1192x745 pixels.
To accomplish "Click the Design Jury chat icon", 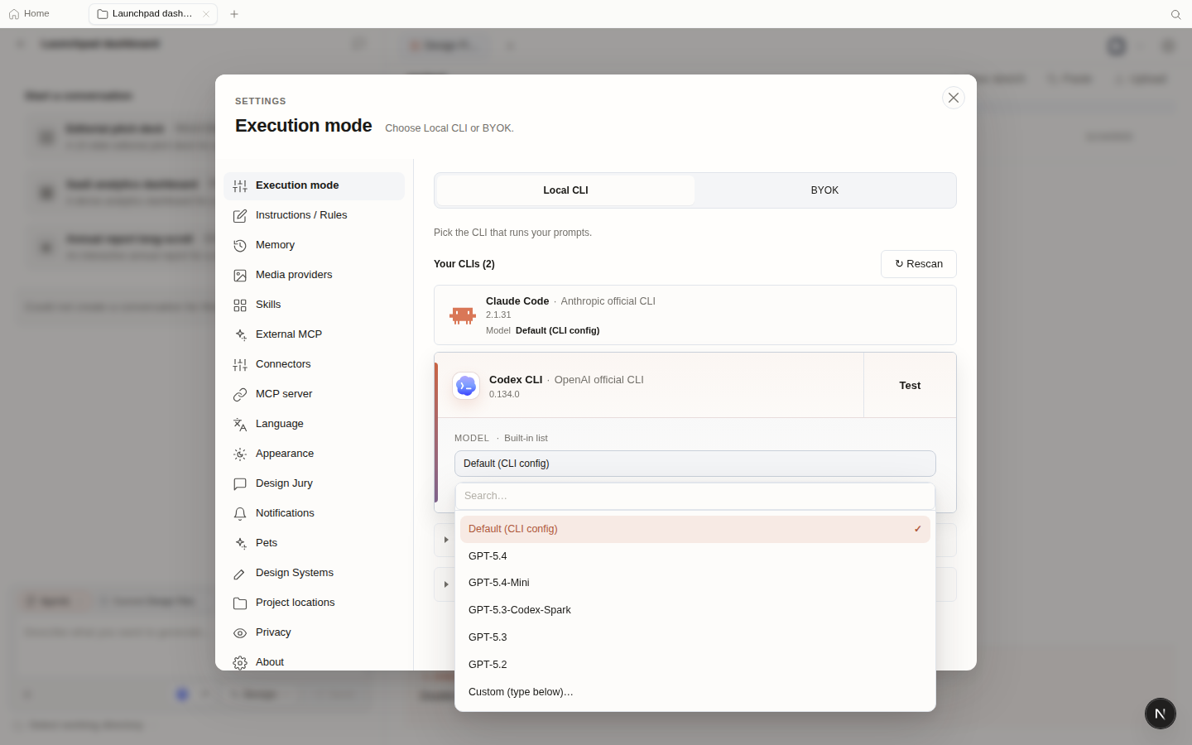I will 240,484.
